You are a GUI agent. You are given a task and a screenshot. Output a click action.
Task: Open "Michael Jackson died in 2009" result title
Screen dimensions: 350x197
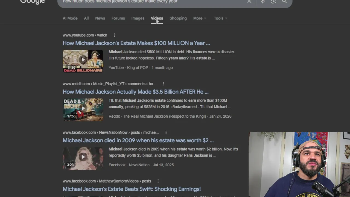click(x=138, y=140)
